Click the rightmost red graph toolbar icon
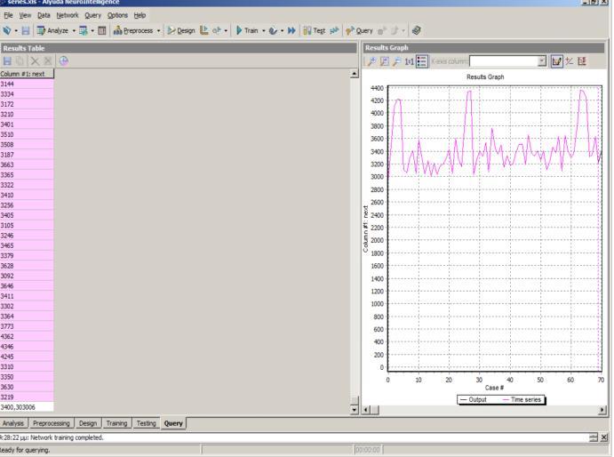 [x=582, y=61]
